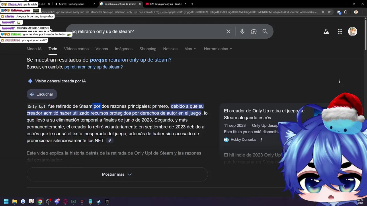
Task: Search instead for 'pq retiraron only up de steam?'
Action: (x=93, y=67)
